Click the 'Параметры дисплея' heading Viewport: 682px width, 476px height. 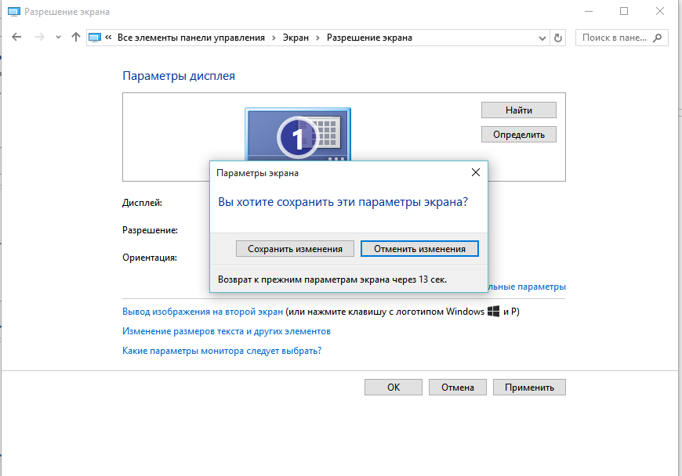point(179,76)
